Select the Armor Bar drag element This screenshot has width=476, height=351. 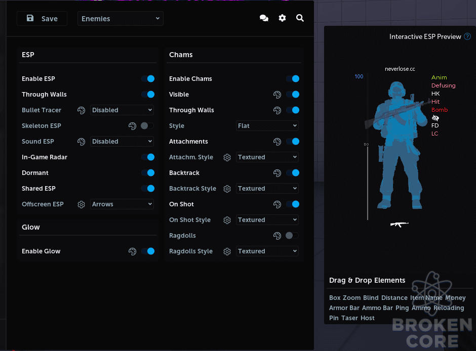(x=344, y=308)
